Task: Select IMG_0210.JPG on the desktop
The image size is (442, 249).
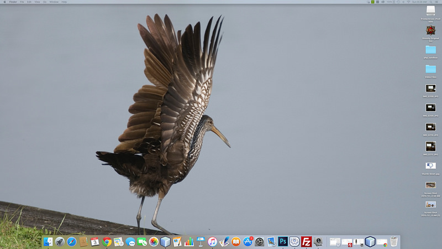Action: [430, 127]
